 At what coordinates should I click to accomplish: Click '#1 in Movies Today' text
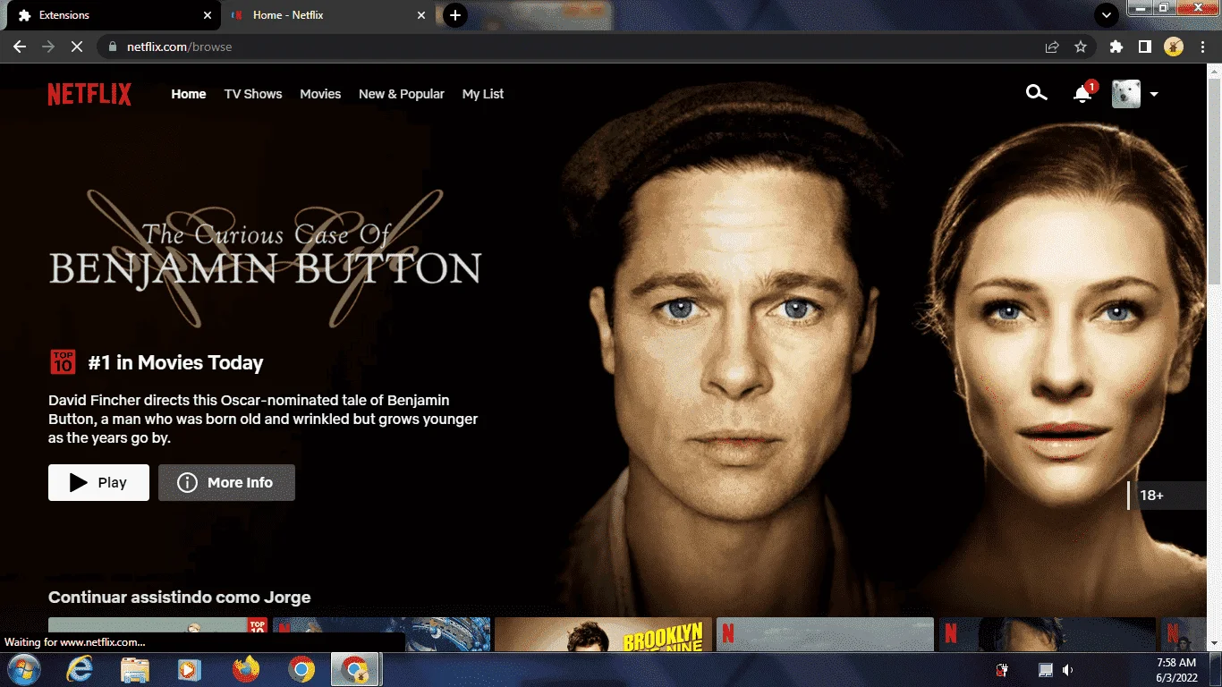[x=175, y=362]
